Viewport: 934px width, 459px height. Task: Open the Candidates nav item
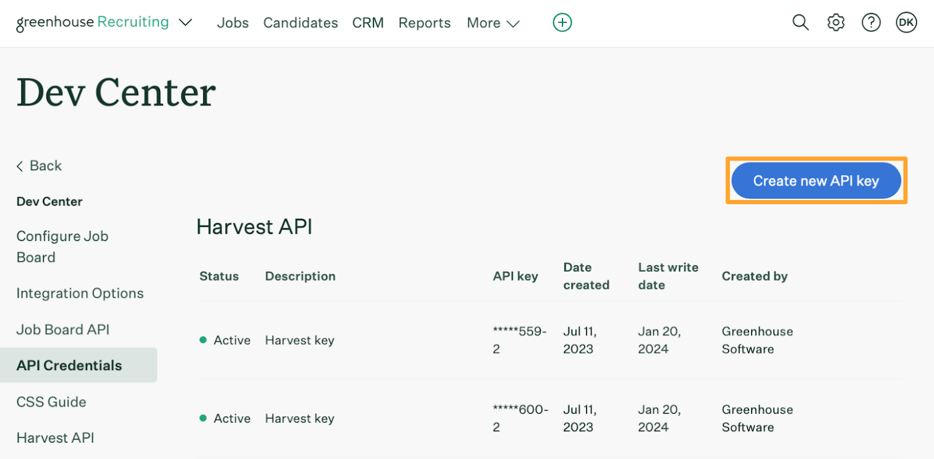(x=300, y=23)
